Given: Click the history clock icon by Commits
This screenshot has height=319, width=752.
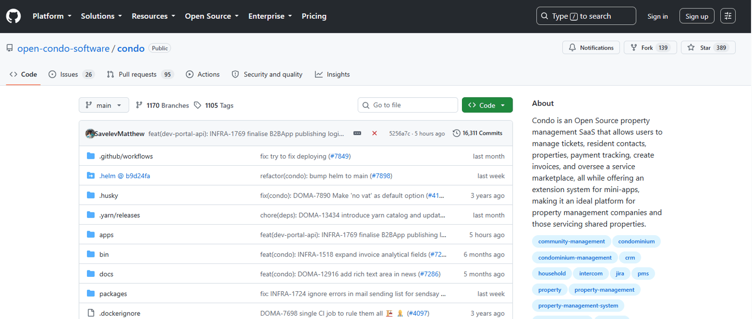Looking at the screenshot, I should point(456,133).
